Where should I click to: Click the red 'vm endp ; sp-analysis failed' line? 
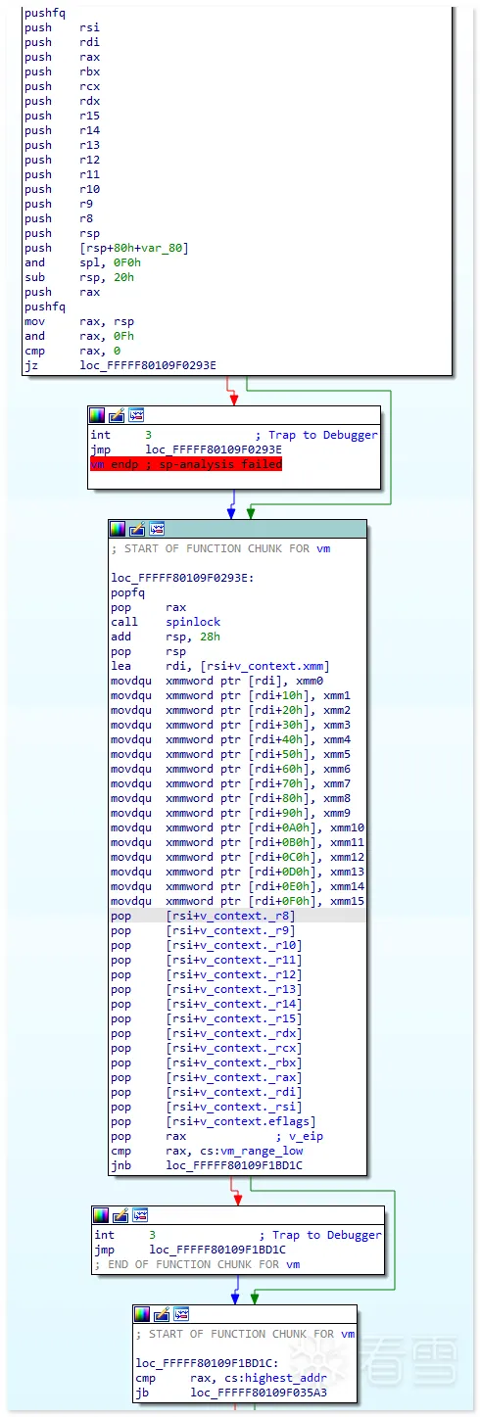click(x=186, y=464)
